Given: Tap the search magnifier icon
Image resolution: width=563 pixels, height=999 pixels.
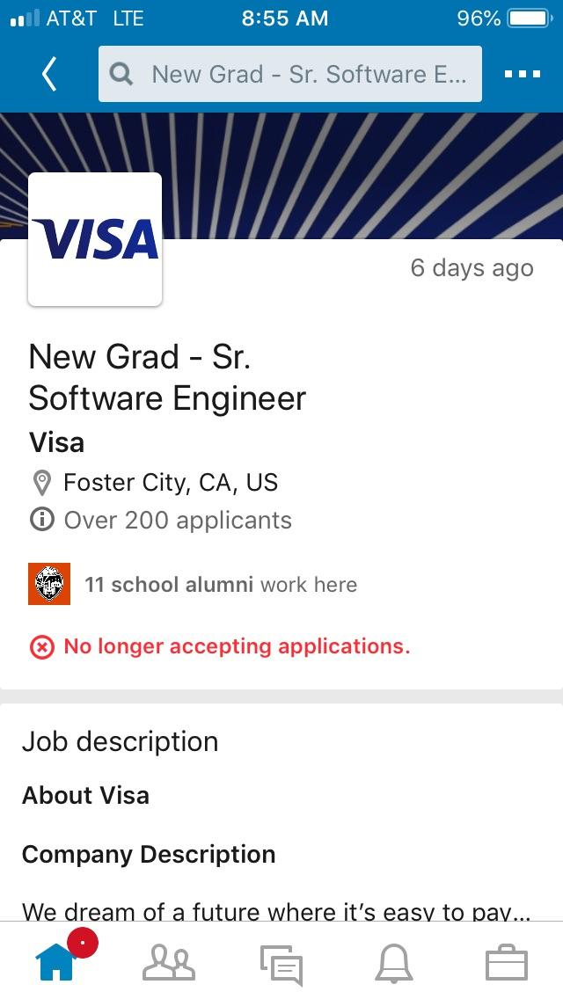Looking at the screenshot, I should [121, 75].
